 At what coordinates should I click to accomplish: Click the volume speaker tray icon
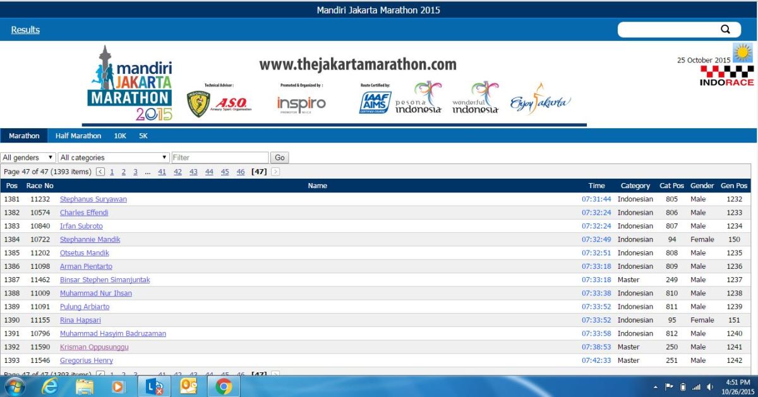click(710, 386)
